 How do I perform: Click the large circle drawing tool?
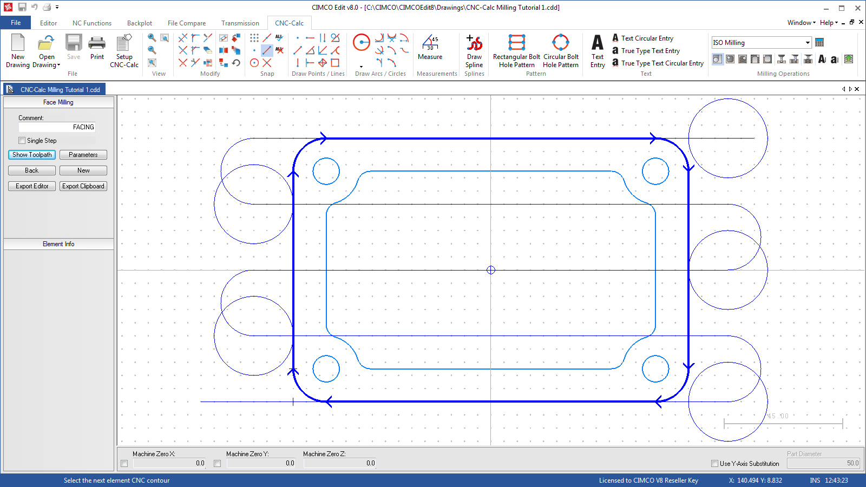click(361, 42)
